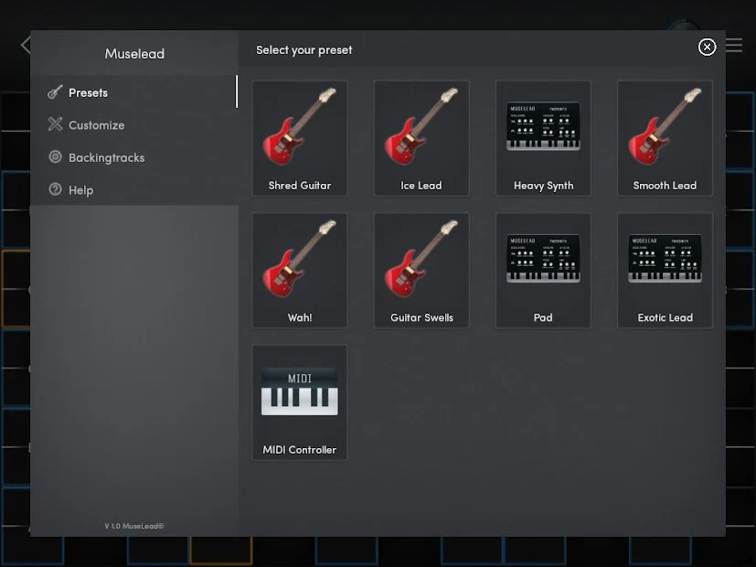Select the Guitar Swells preset
Image resolution: width=756 pixels, height=567 pixels.
[x=421, y=271]
